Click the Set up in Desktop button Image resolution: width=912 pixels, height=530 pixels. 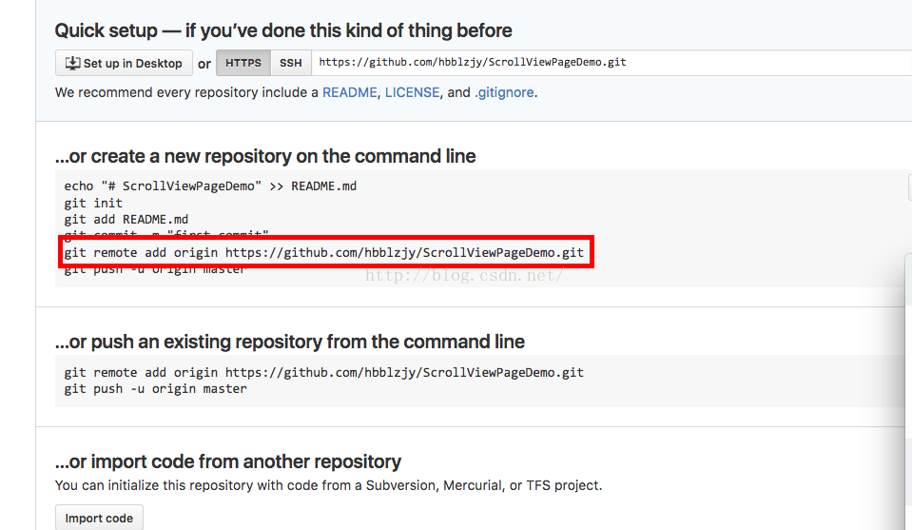coord(124,63)
